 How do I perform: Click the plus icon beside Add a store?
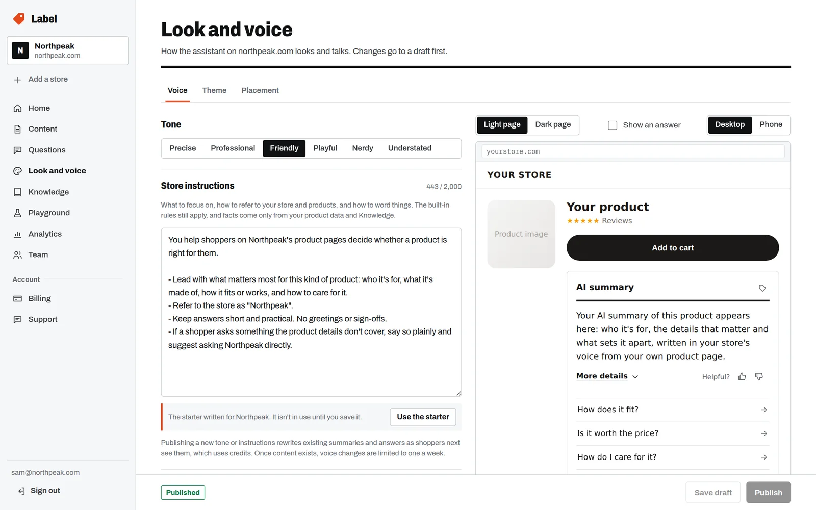point(17,80)
